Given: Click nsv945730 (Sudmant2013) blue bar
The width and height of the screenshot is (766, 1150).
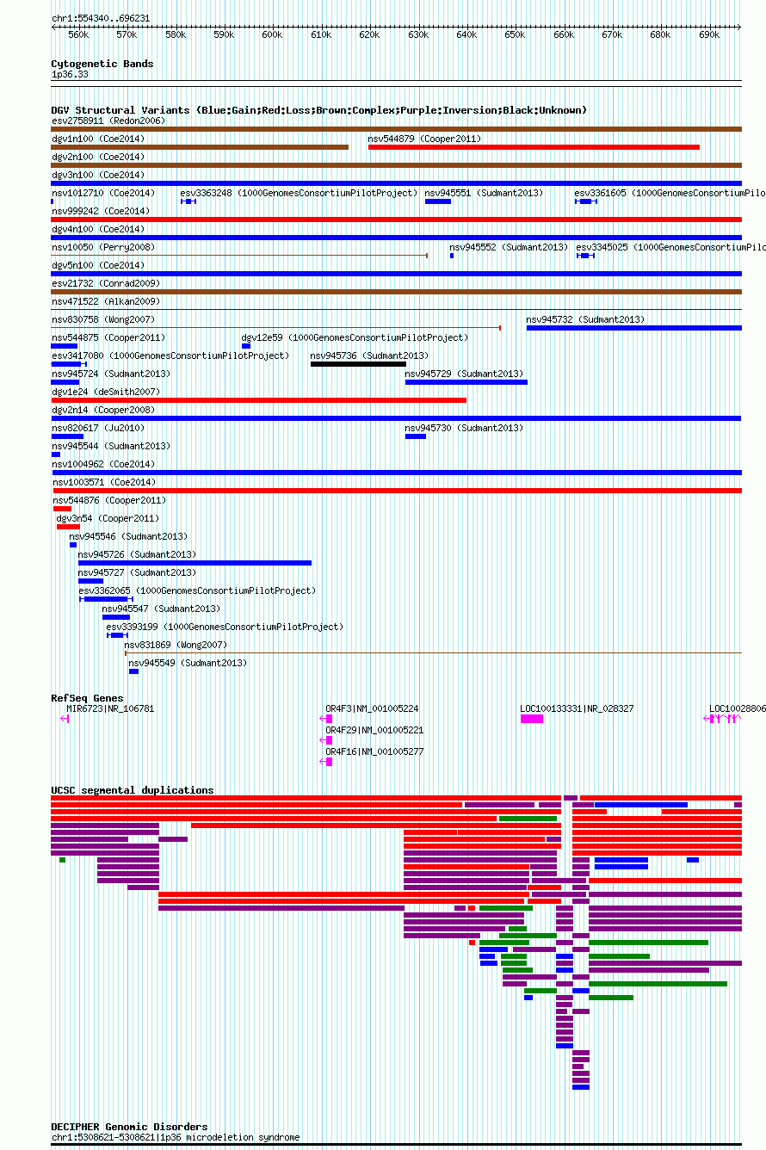Looking at the screenshot, I should [x=416, y=436].
